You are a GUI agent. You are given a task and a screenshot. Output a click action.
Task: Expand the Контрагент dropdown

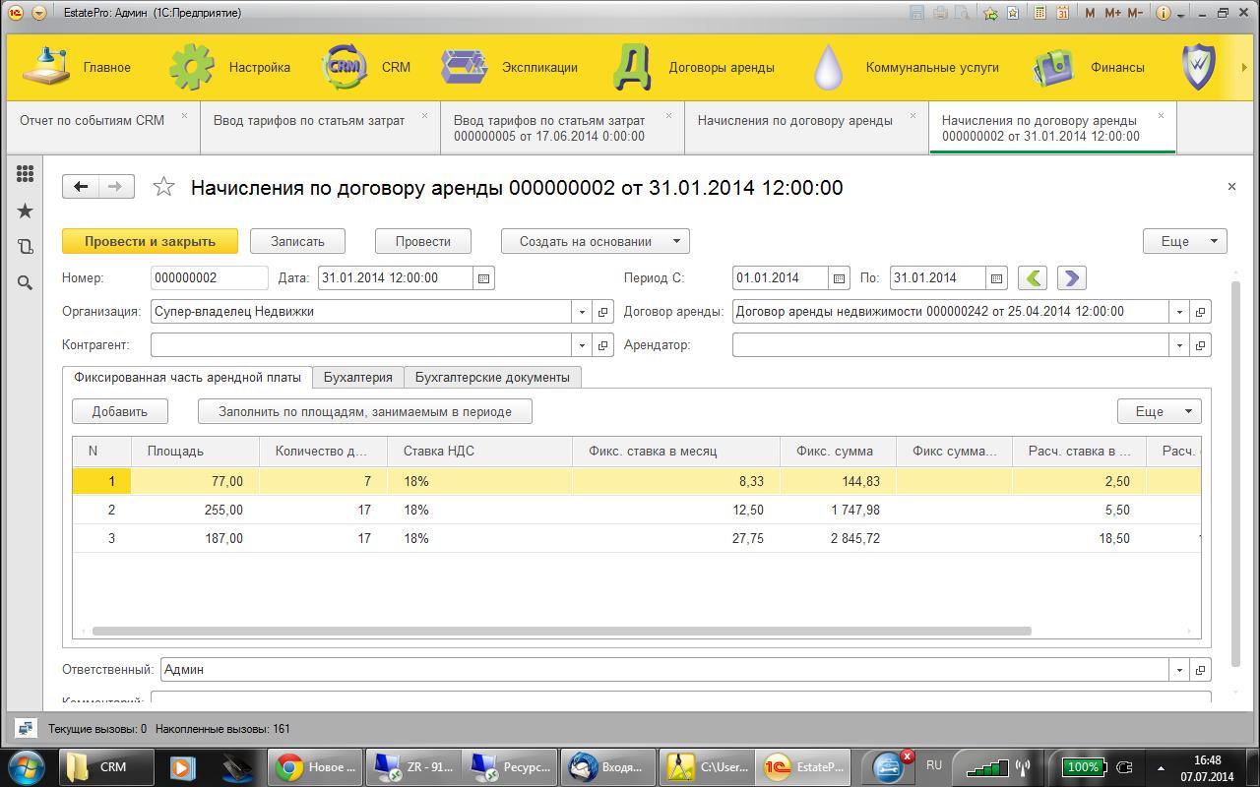point(583,345)
